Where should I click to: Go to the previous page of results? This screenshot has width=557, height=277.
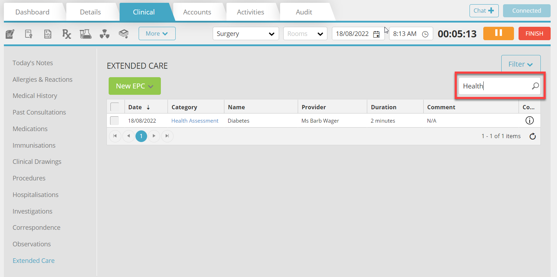click(128, 136)
